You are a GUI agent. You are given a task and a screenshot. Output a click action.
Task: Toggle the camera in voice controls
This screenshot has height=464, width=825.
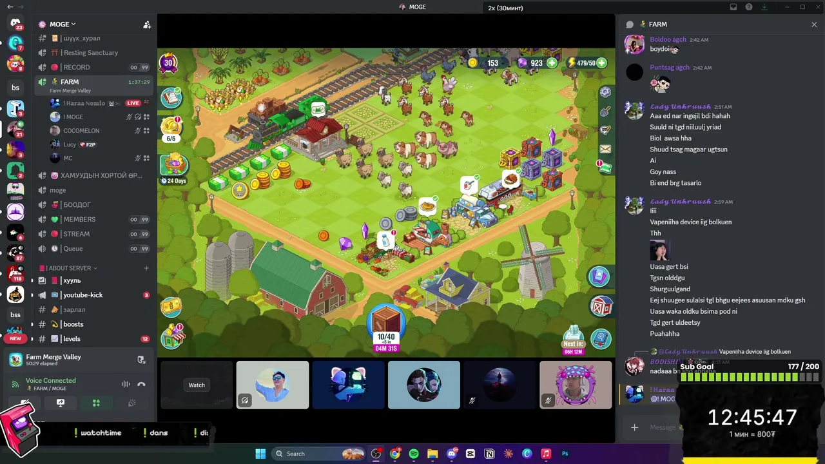coord(24,403)
